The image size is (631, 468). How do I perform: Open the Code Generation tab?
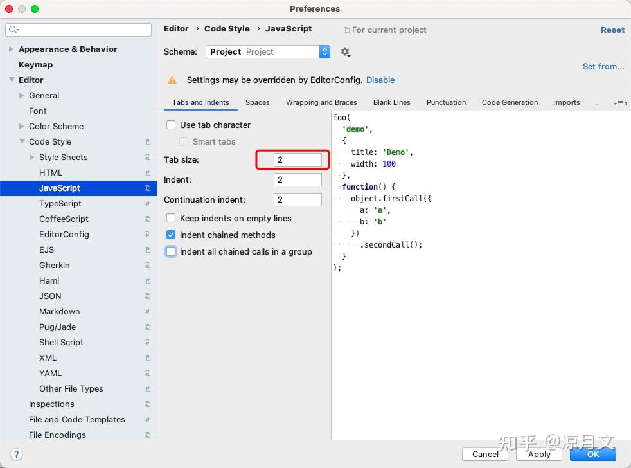click(510, 102)
